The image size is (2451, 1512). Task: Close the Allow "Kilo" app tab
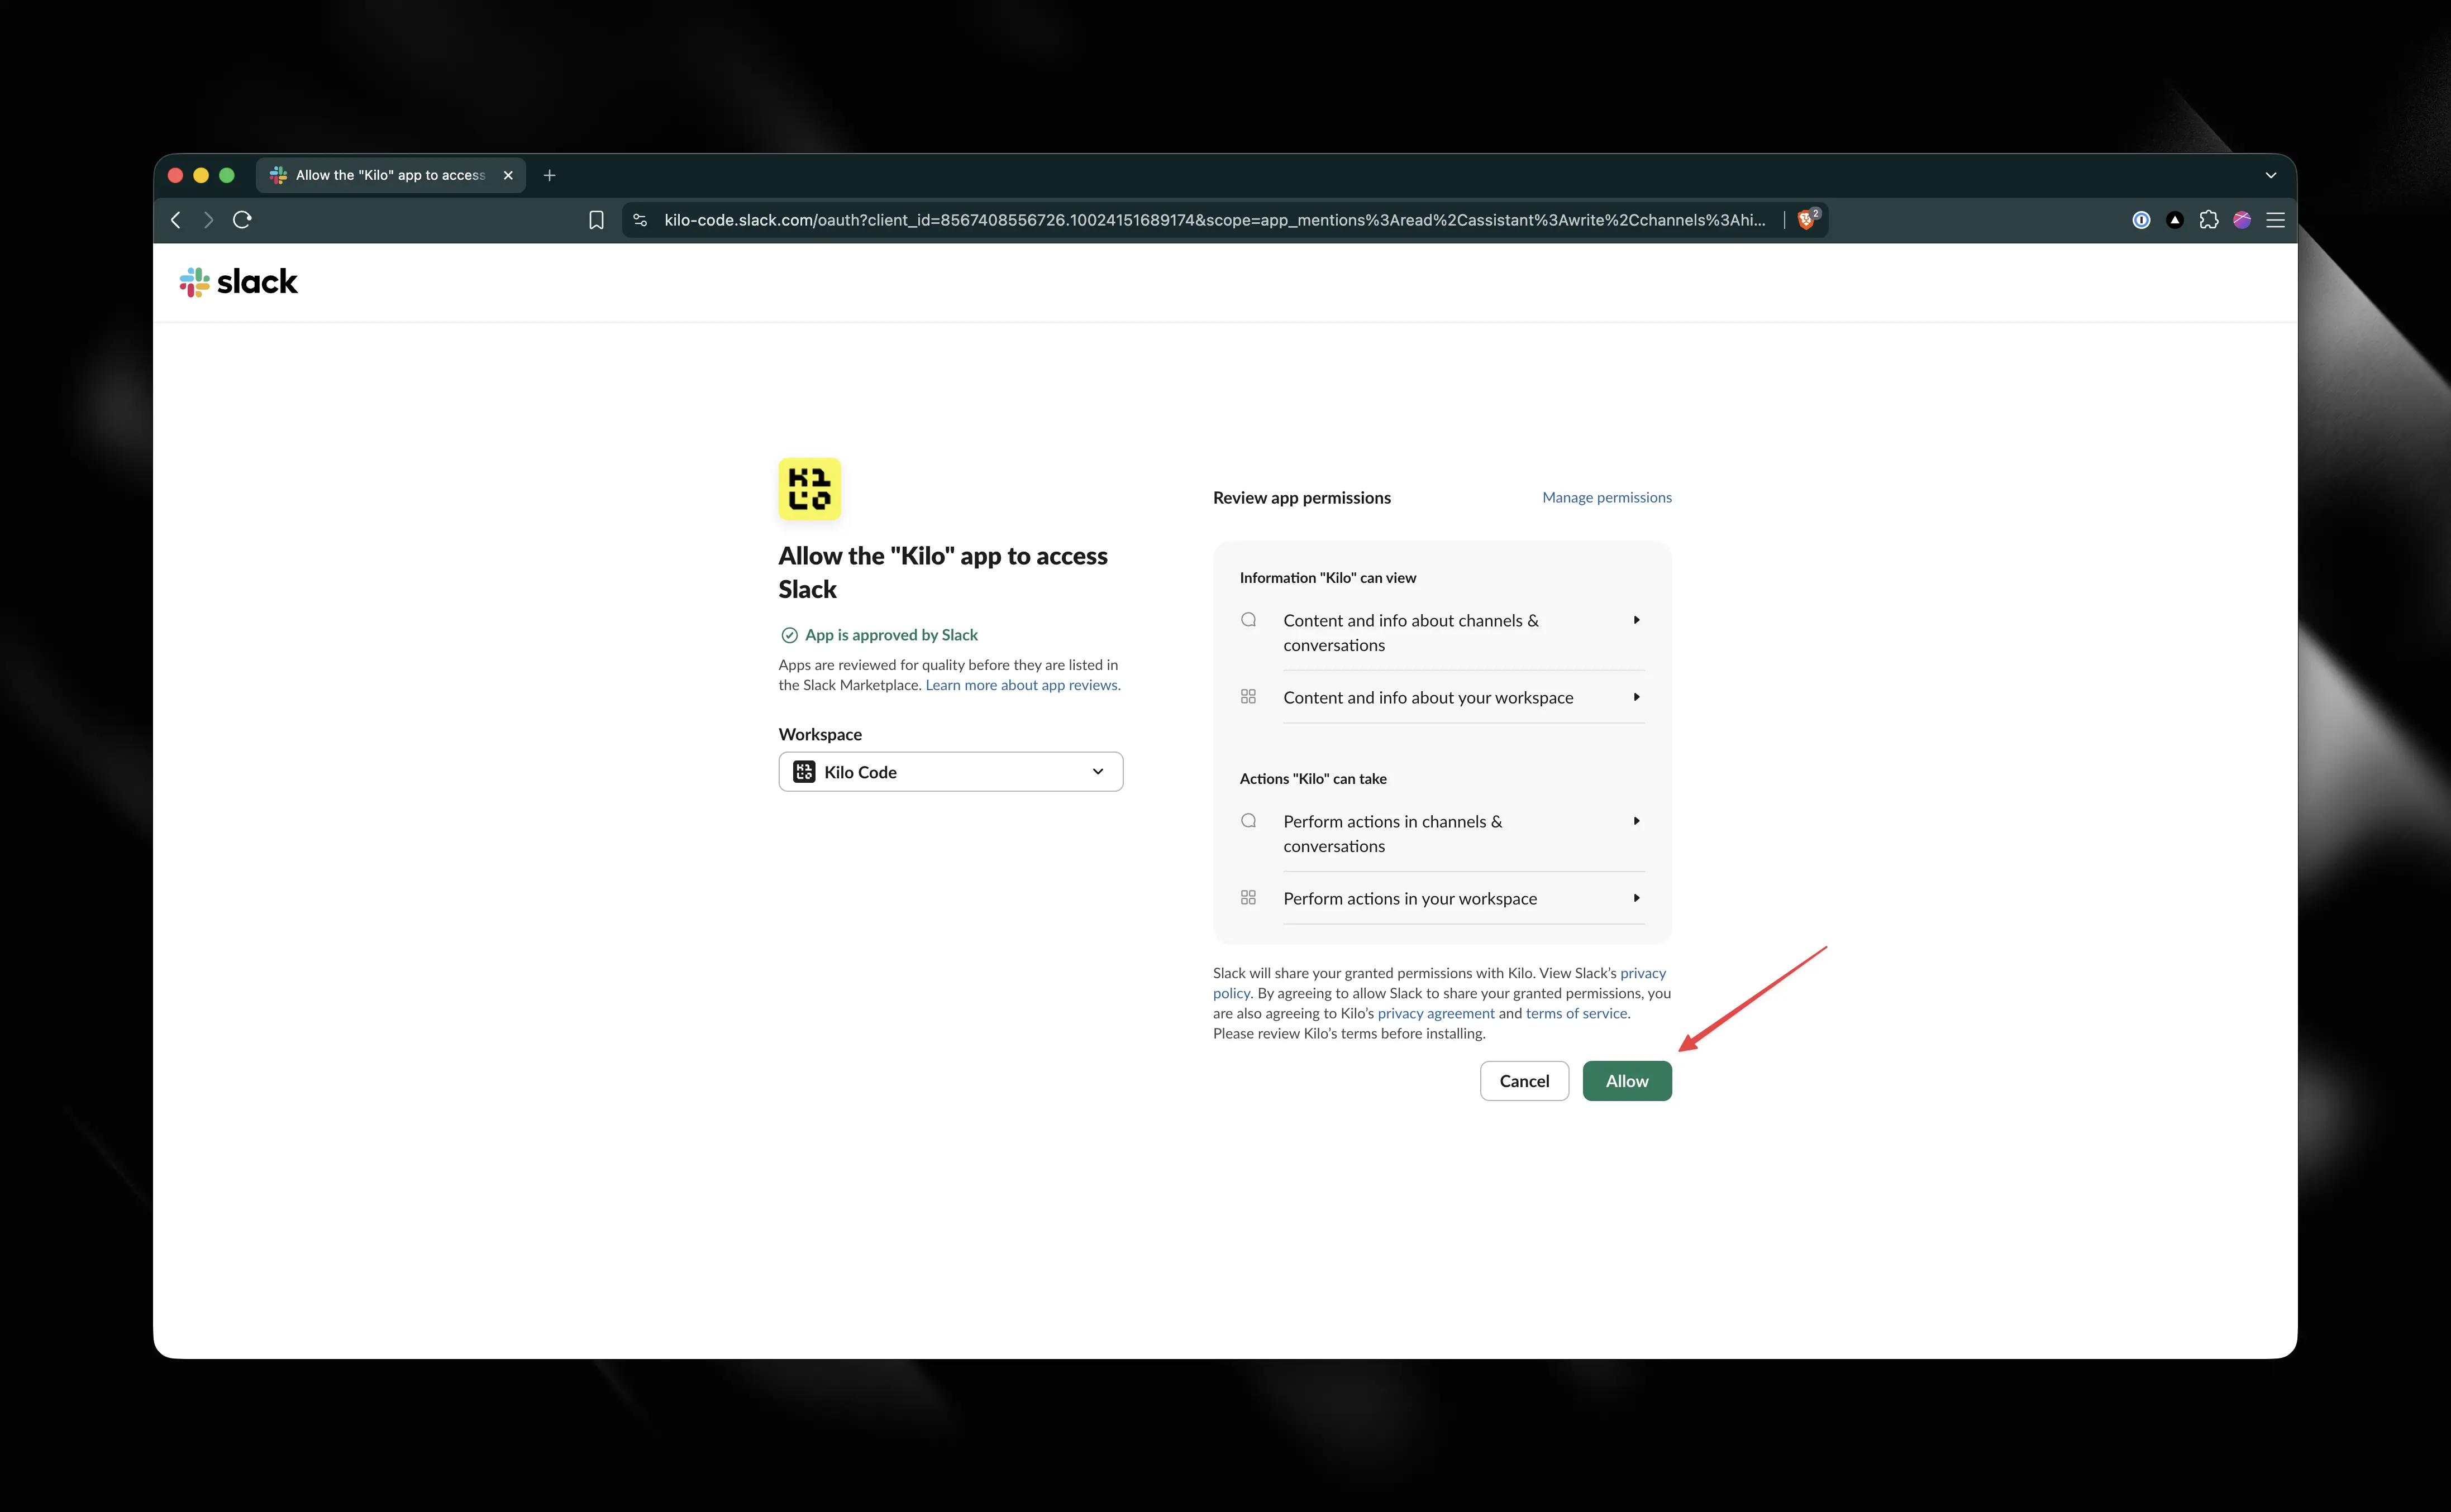(508, 175)
